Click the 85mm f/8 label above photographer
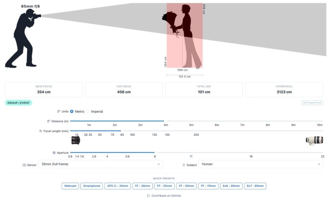 pyautogui.click(x=31, y=6)
